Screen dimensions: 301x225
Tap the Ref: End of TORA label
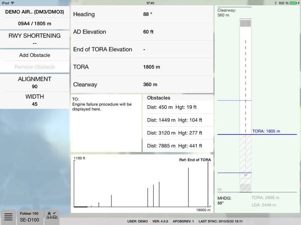(x=195, y=160)
